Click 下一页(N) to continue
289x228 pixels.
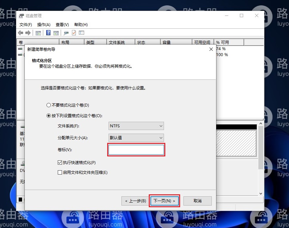(164, 201)
